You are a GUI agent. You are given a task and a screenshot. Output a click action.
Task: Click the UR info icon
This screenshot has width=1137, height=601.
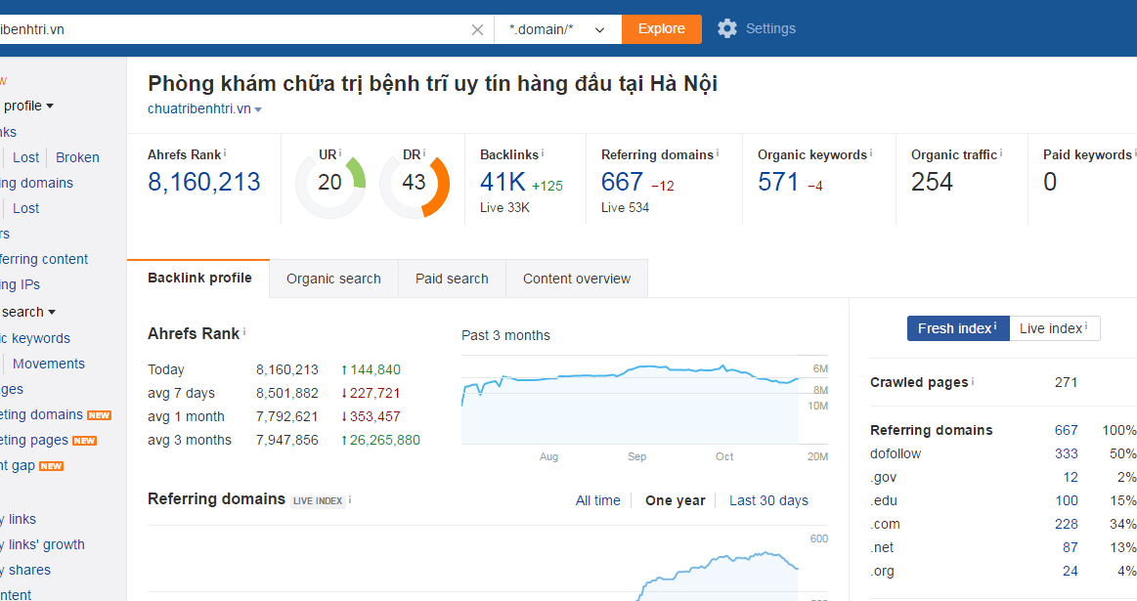click(340, 153)
